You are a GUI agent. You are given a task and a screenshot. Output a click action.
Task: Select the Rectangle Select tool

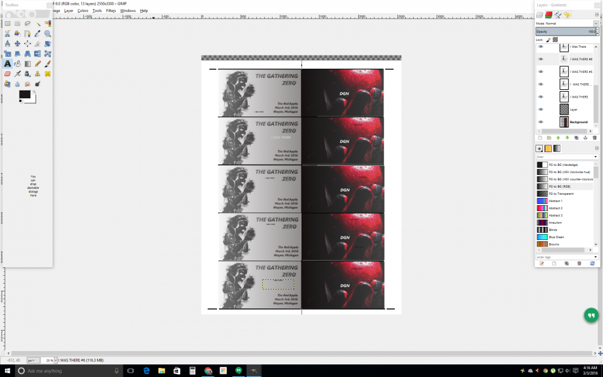click(x=7, y=24)
